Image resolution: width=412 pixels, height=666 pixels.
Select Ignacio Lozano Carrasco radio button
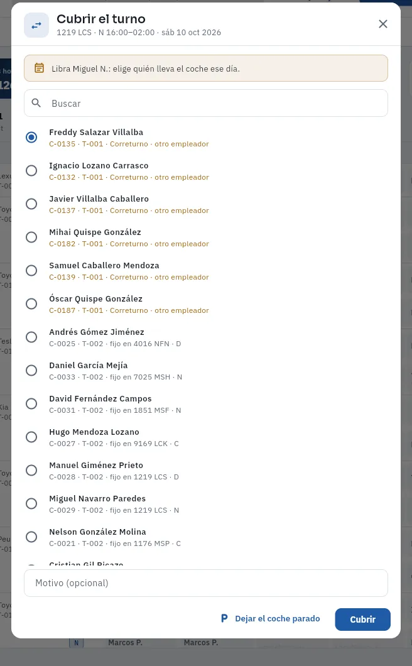31,171
